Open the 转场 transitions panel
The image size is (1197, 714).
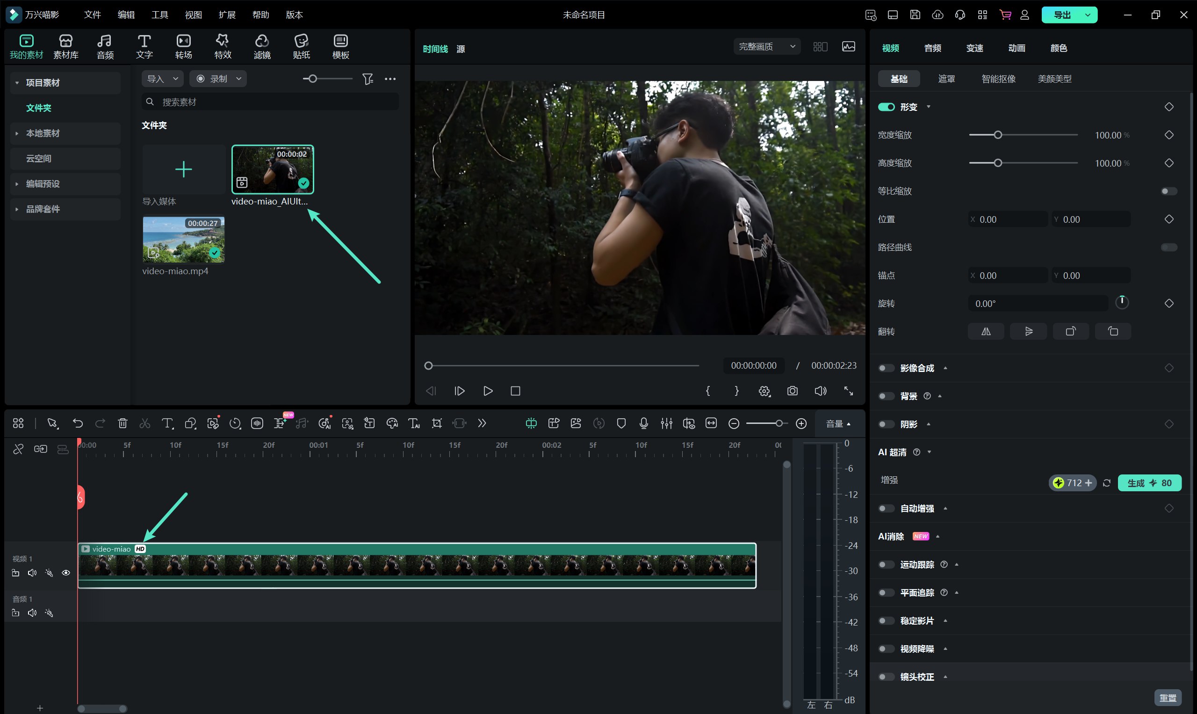coord(183,47)
